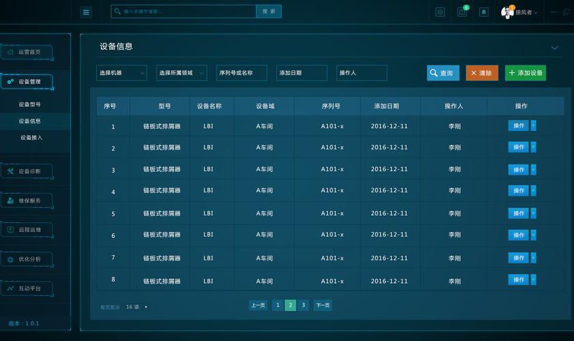Click the 序列号或名称 input field
The height and width of the screenshot is (341, 574).
click(242, 73)
